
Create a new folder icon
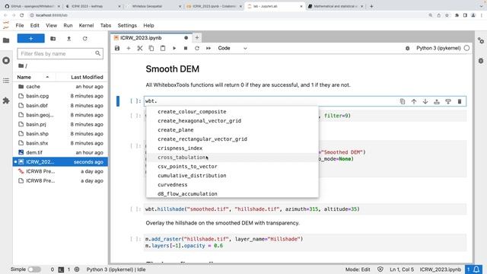53,39
